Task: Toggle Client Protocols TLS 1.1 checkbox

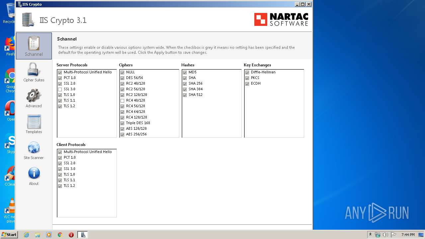Action: pyautogui.click(x=60, y=180)
